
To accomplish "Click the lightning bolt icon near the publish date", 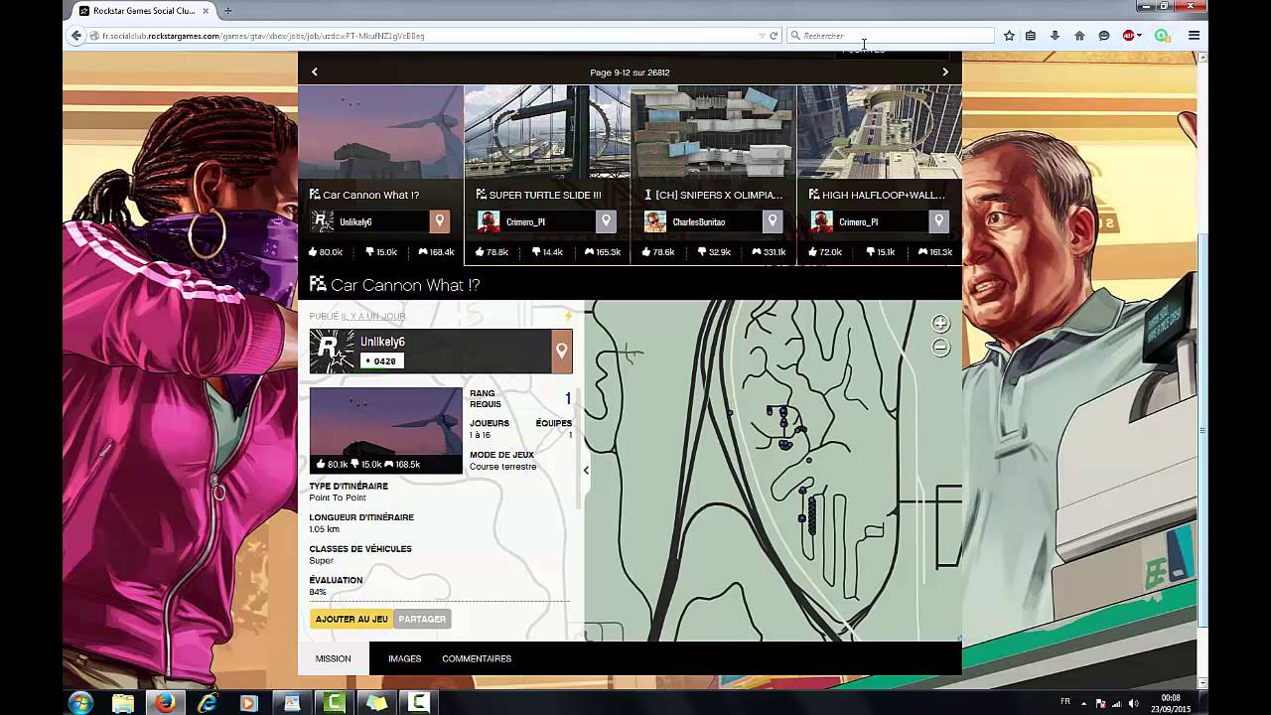I will point(568,316).
